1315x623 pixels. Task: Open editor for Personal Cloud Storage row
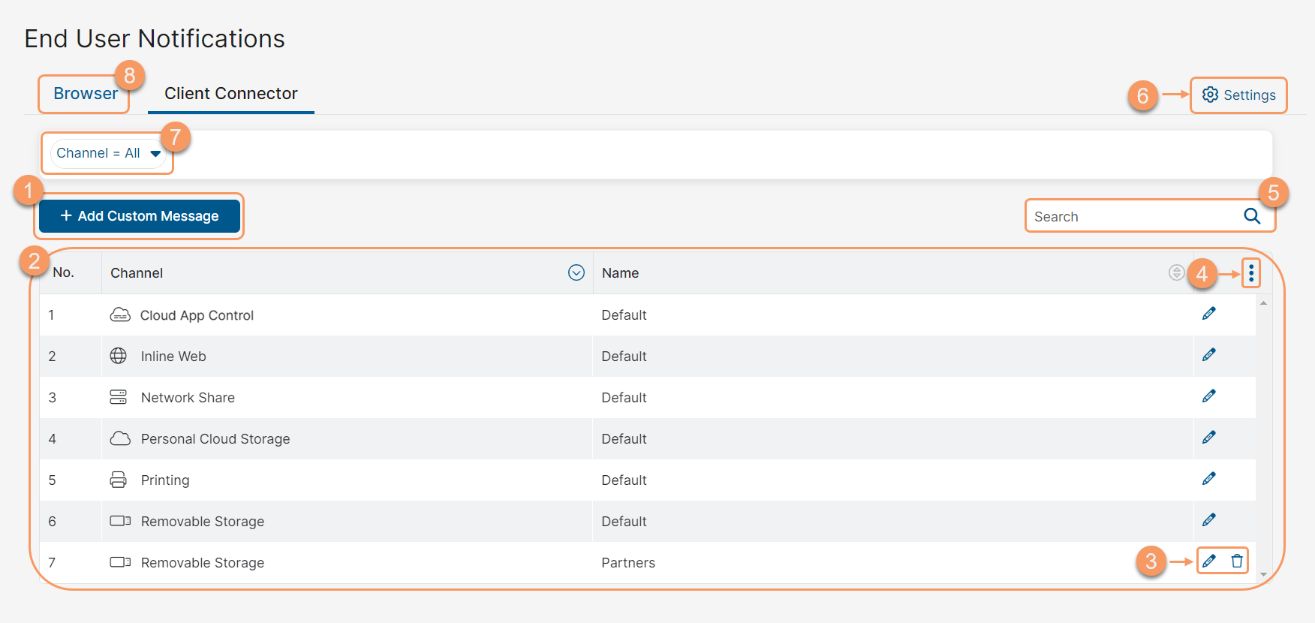[1208, 438]
